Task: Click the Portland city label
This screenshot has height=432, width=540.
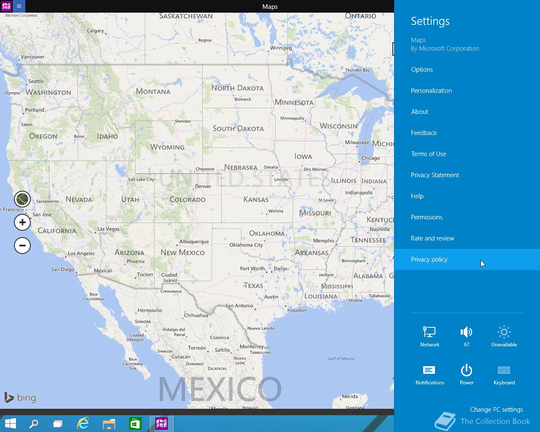Action: (35, 110)
